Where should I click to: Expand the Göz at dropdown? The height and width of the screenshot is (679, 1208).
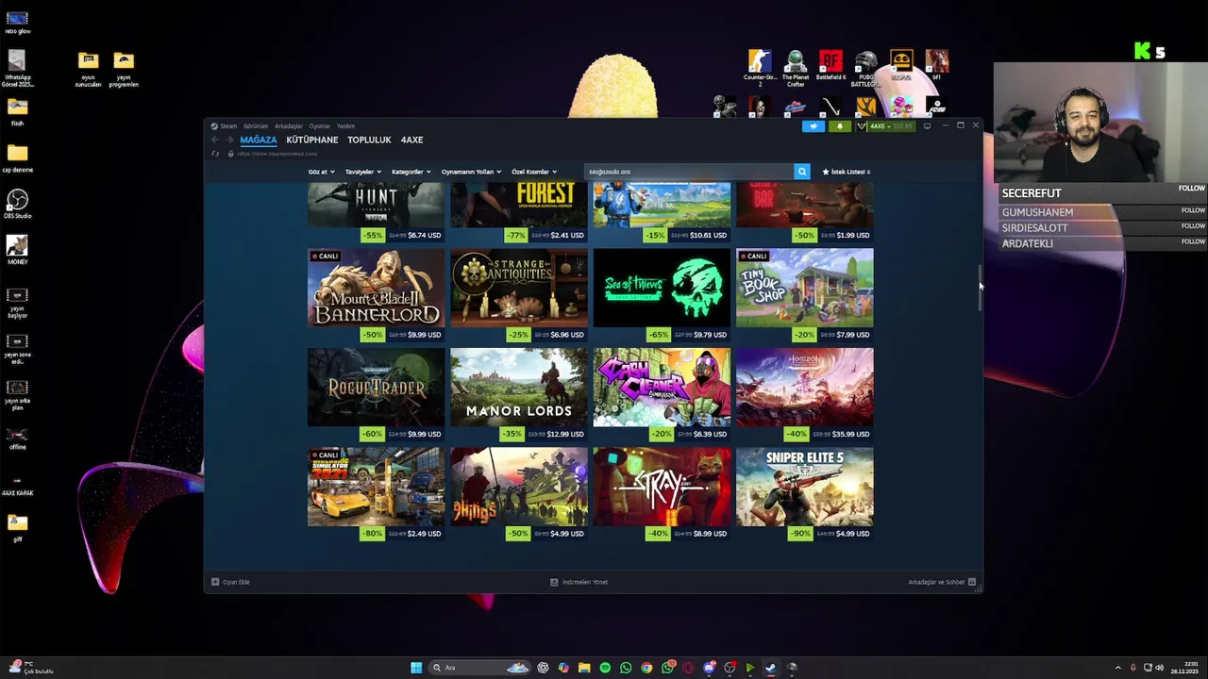pos(321,172)
